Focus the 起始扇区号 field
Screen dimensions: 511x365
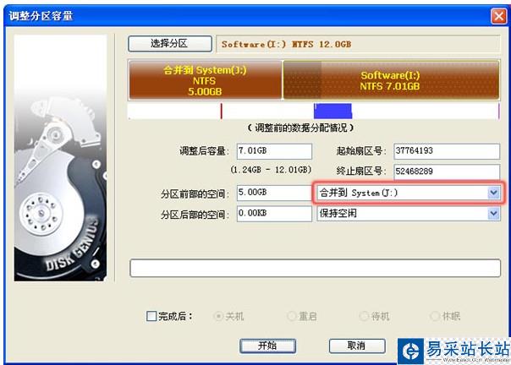(x=447, y=151)
